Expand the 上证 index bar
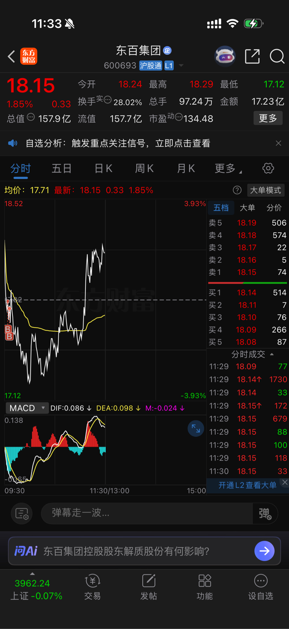Screen dimensions: 289x629 pos(32,574)
